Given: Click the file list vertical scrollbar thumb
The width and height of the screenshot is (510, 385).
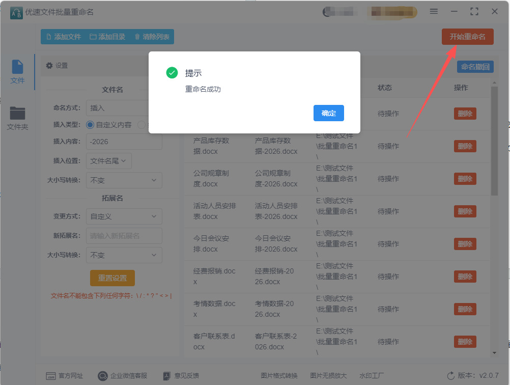Looking at the screenshot, I should (x=494, y=141).
